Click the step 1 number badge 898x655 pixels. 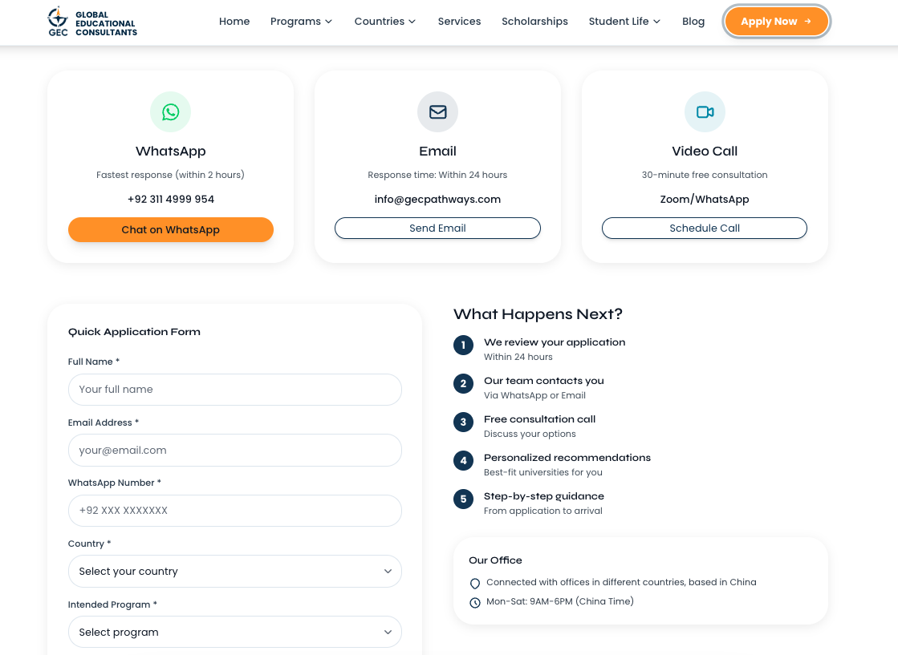pos(463,346)
